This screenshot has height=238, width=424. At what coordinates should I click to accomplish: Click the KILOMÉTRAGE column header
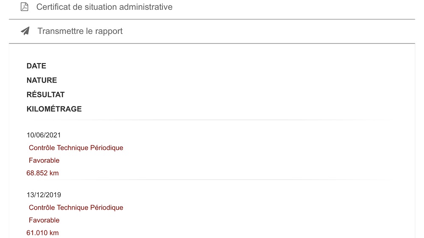pyautogui.click(x=54, y=109)
